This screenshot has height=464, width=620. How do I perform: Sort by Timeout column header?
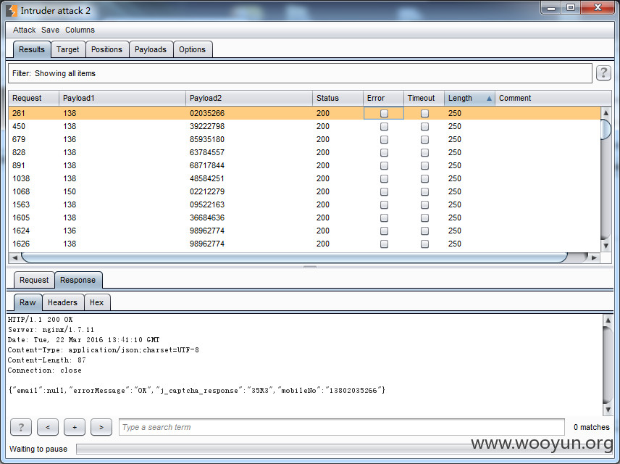click(424, 98)
